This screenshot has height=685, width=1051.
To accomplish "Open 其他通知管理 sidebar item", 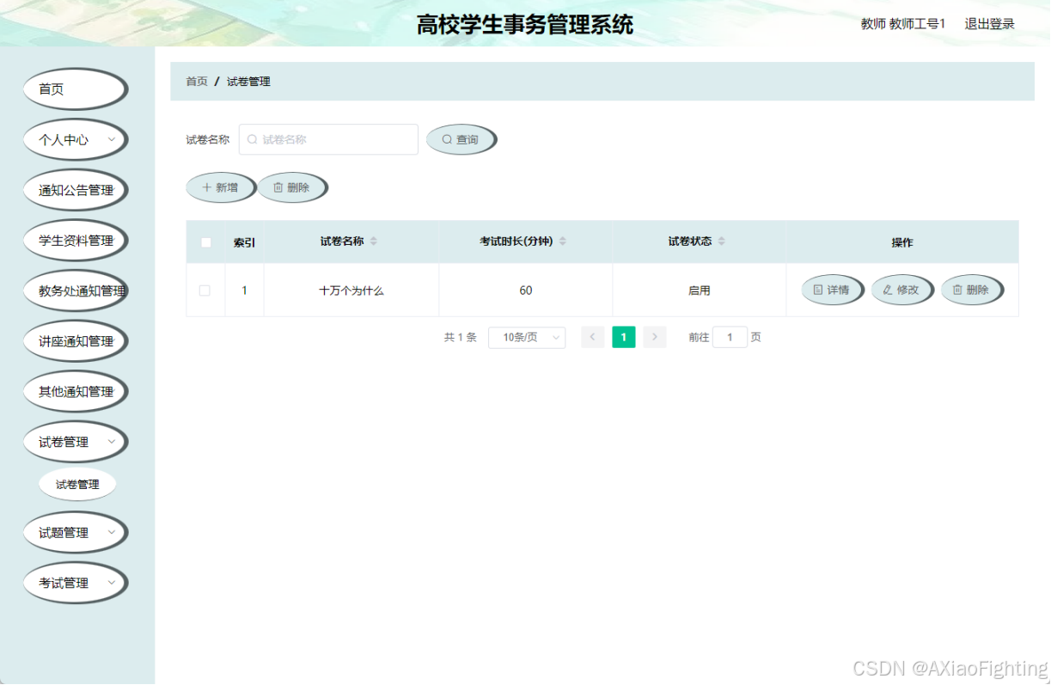I will 75,391.
